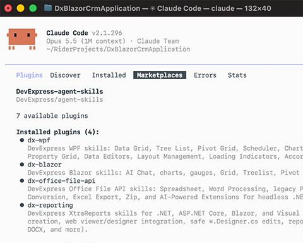
Task: Select the dx-reporting plugin
Action: (50, 205)
